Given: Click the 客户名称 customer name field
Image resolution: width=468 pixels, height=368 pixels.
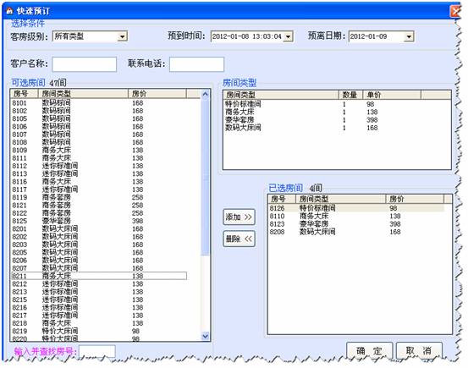Looking at the screenshot, I should coord(84,64).
